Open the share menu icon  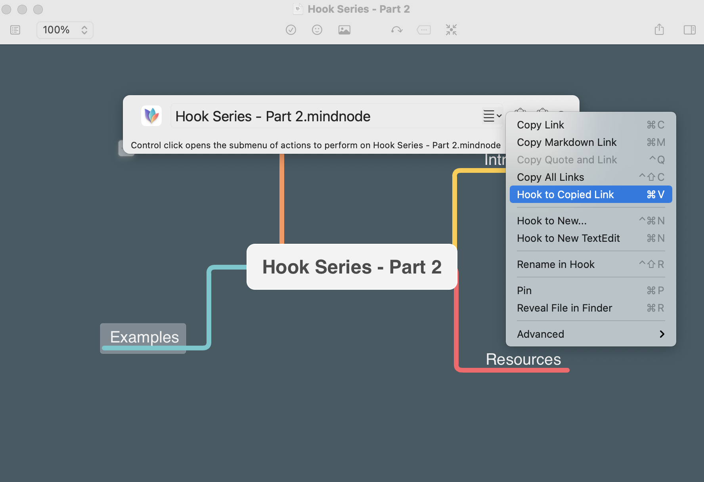tap(659, 29)
